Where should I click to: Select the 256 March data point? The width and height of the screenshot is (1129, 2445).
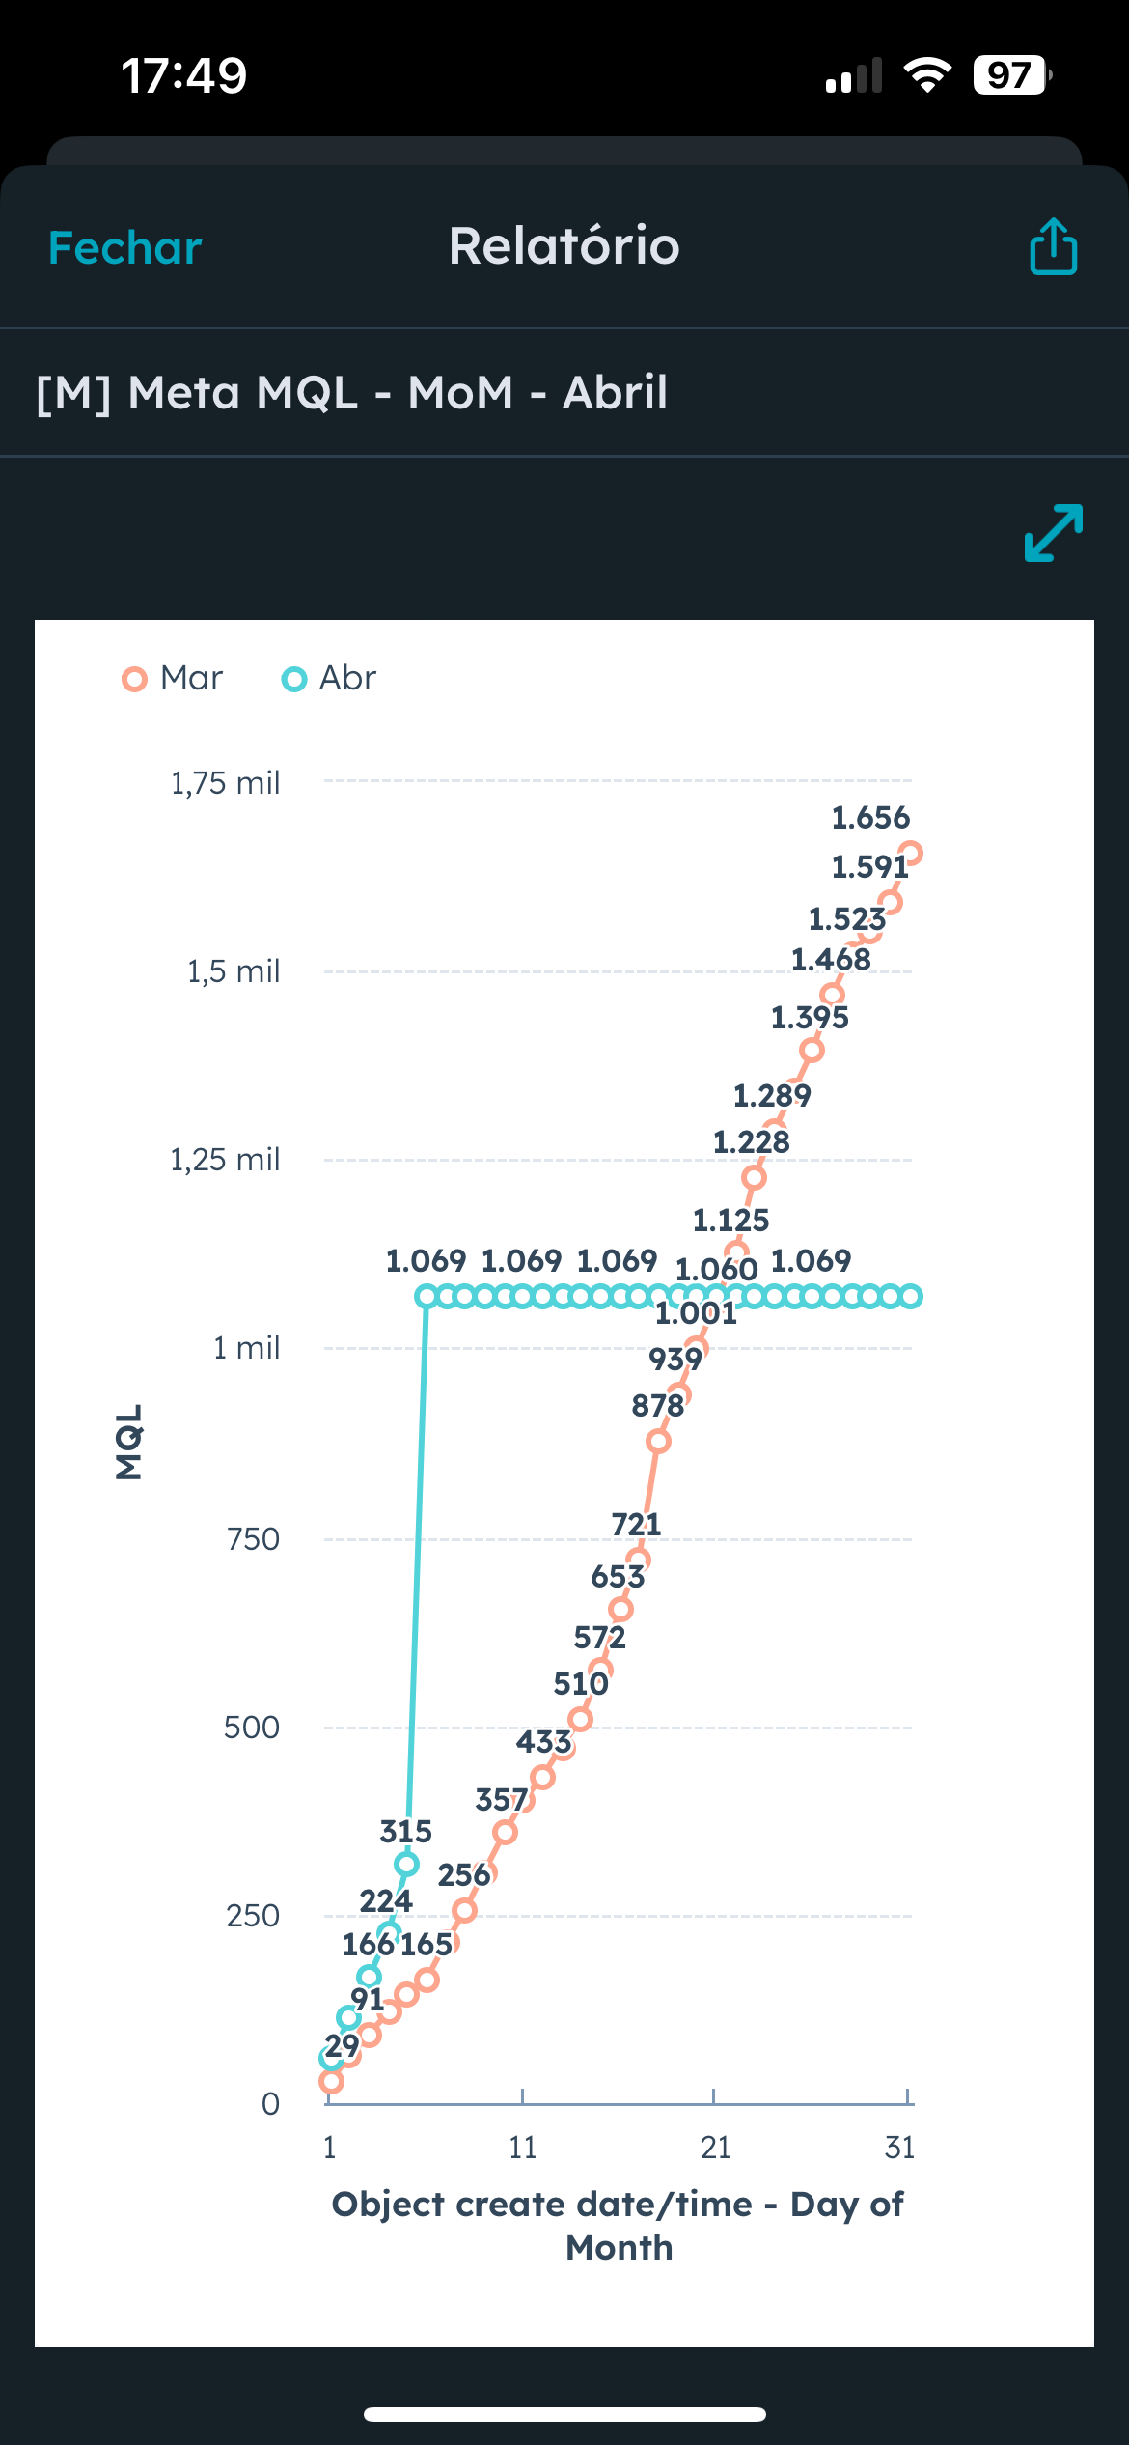[464, 1910]
